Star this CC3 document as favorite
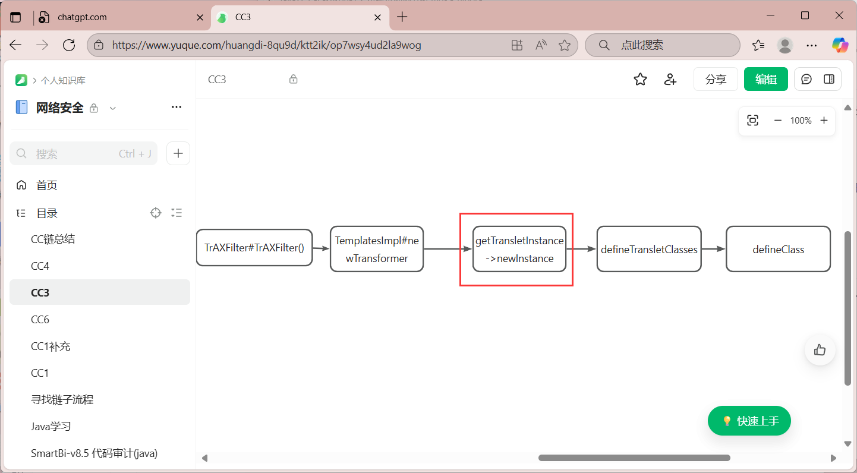 pyautogui.click(x=640, y=79)
